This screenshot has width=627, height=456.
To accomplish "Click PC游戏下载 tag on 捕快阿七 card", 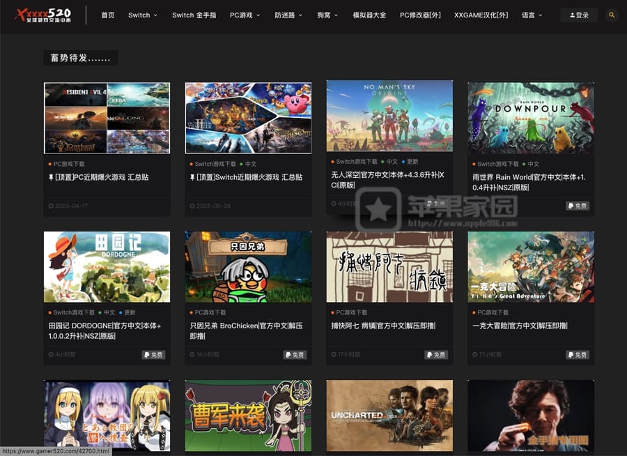I will click(349, 312).
